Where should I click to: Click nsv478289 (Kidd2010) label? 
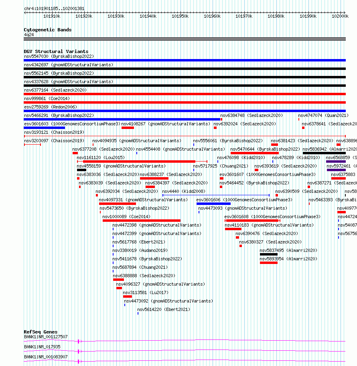click(x=296, y=157)
